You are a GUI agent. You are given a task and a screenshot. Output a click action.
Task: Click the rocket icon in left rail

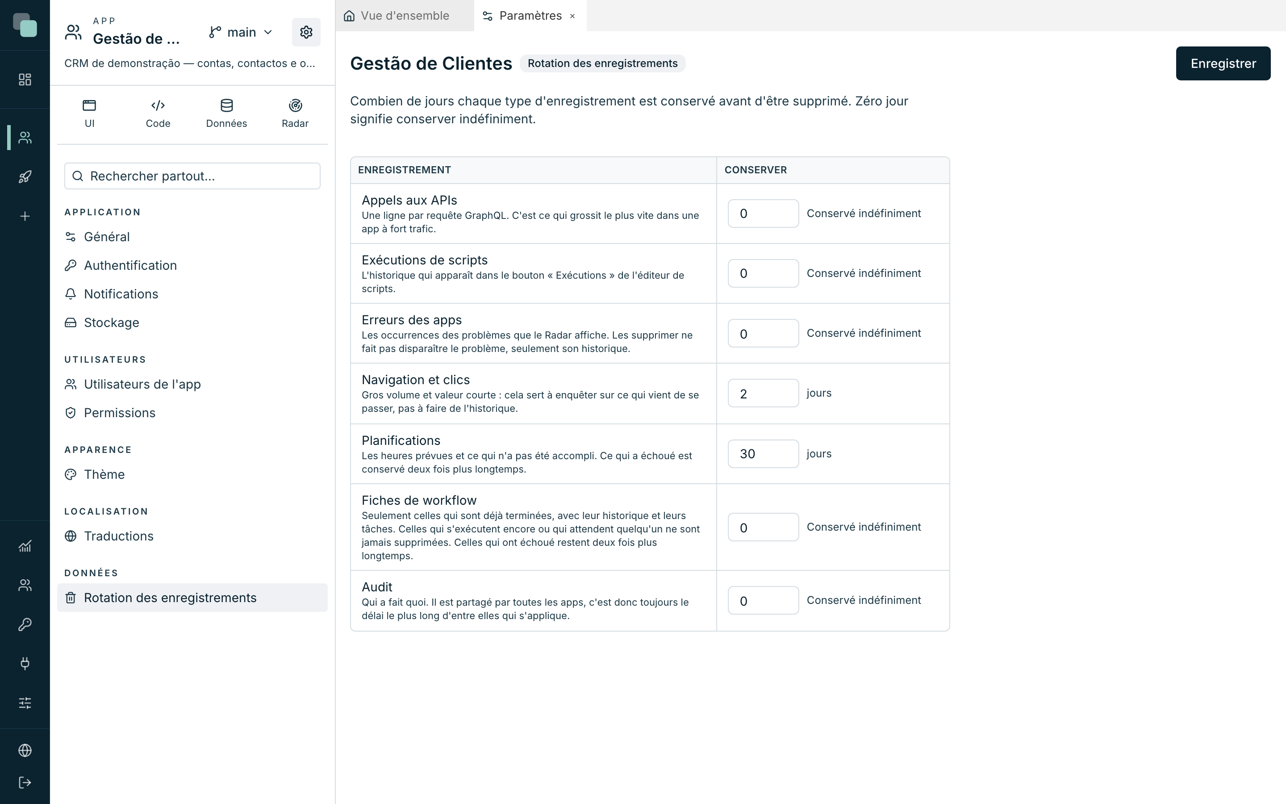pos(25,176)
